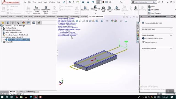Image resolution: width=176 pixels, height=99 pixels.
Task: Open SOLIDWORKS CAM operation tree tab
Action: [34, 23]
